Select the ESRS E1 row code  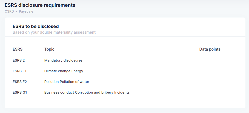(19, 71)
